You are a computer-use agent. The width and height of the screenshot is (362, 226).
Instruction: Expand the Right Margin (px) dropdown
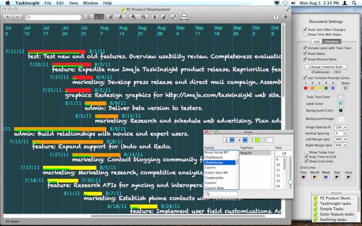click(345, 145)
